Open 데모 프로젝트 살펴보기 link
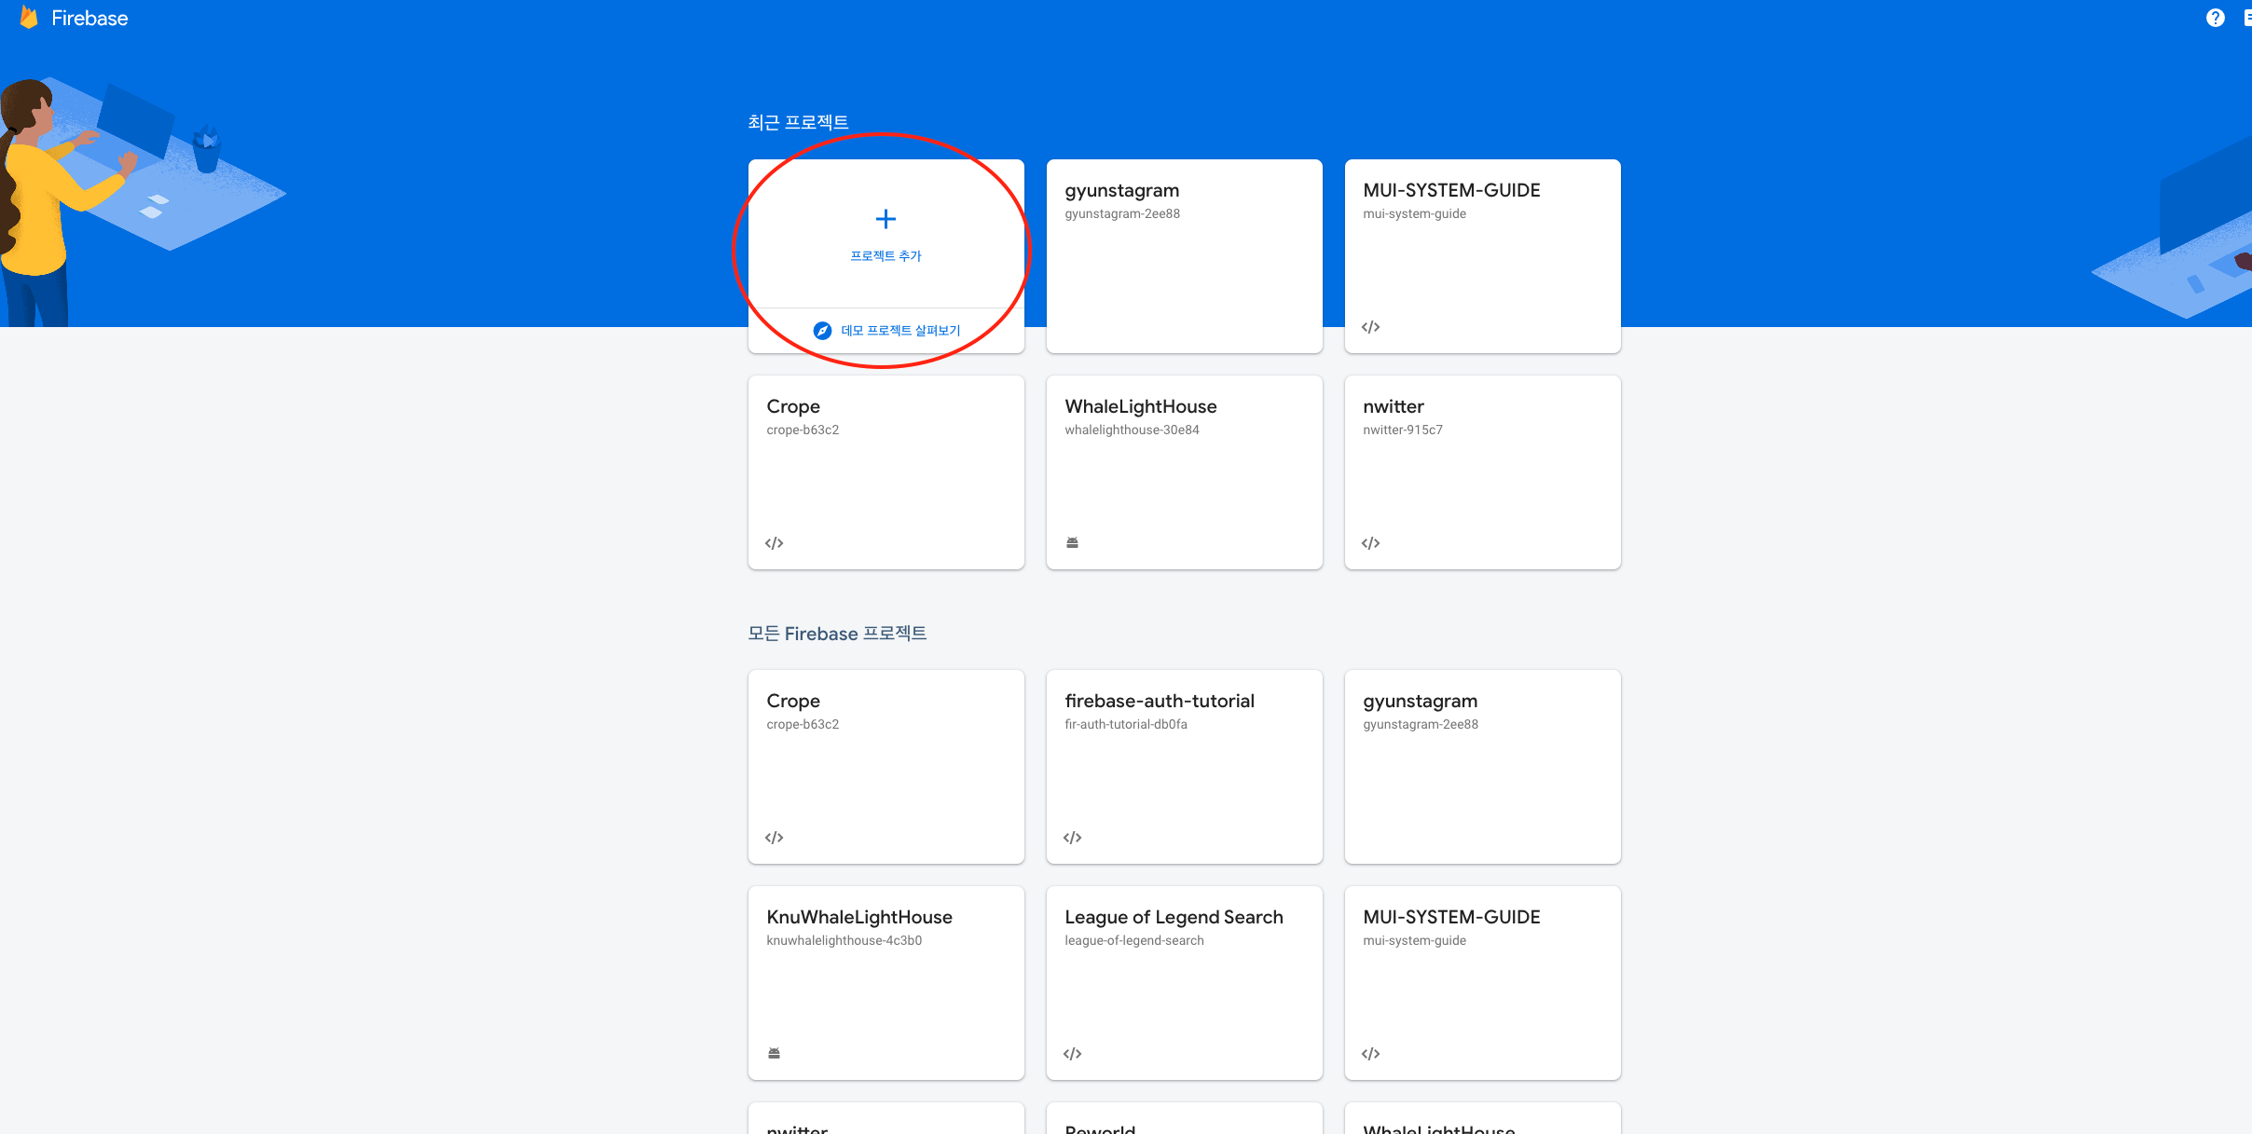This screenshot has height=1134, width=2252. click(899, 331)
